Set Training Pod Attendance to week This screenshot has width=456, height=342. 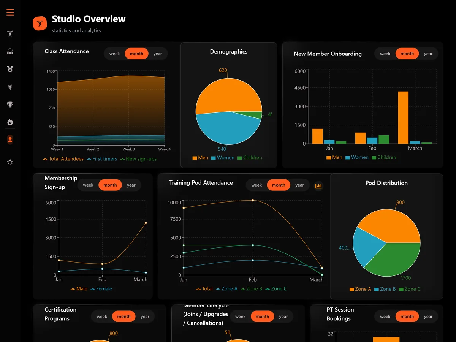tap(256, 185)
